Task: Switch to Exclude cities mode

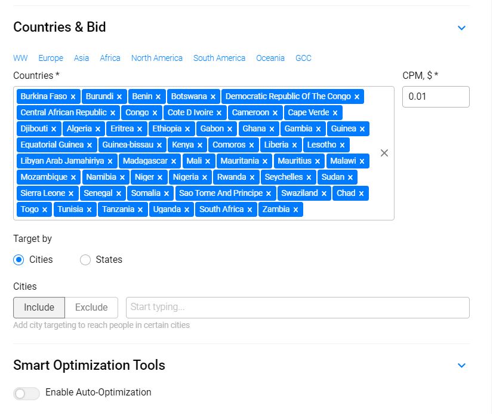Action: click(91, 308)
